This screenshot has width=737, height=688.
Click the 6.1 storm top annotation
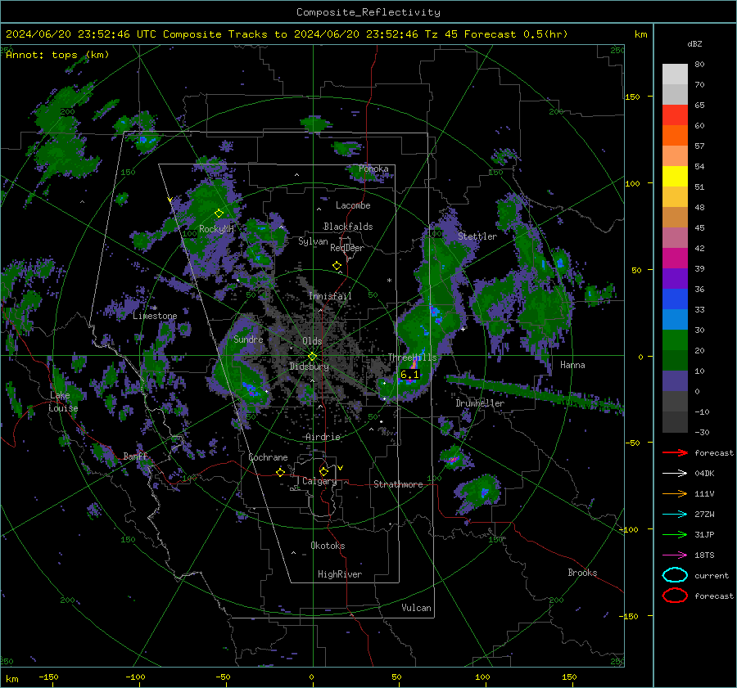[409, 375]
